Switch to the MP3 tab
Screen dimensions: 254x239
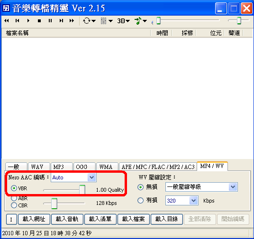pyautogui.click(x=62, y=167)
